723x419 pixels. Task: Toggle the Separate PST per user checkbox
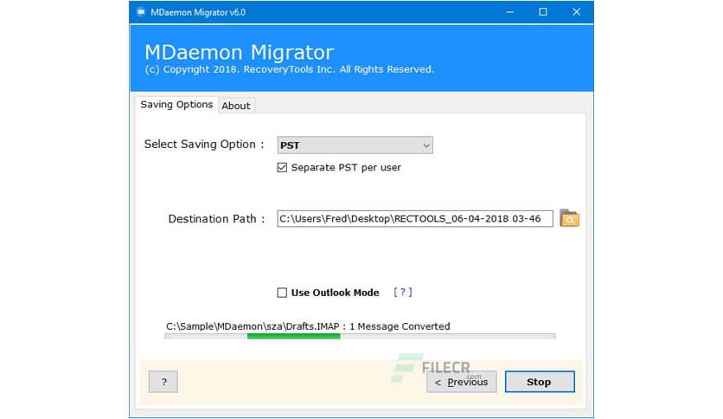point(282,167)
